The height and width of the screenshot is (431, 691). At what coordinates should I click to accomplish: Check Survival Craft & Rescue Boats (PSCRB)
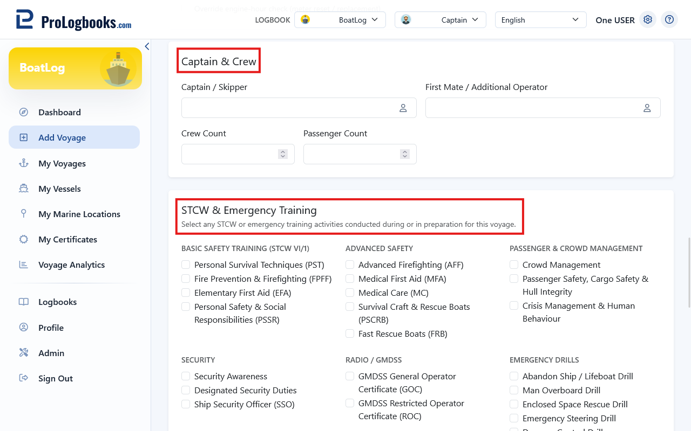[x=350, y=307]
